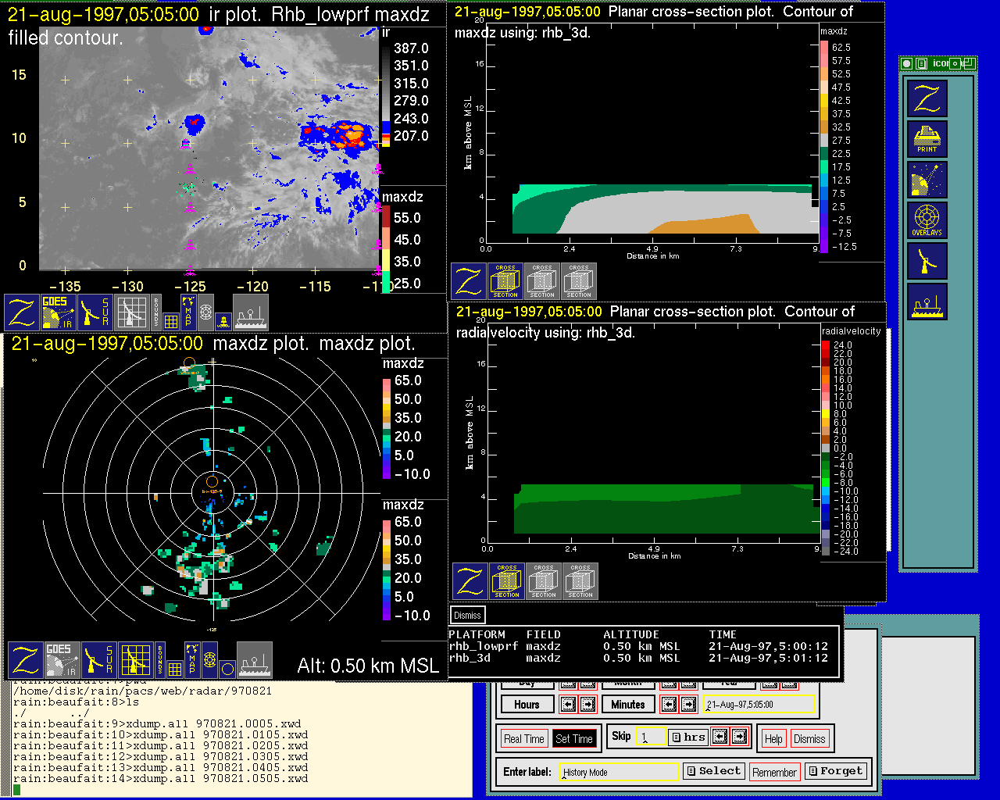Click the Help button in the time controller
Viewport: 1000px width, 800px height.
773,739
